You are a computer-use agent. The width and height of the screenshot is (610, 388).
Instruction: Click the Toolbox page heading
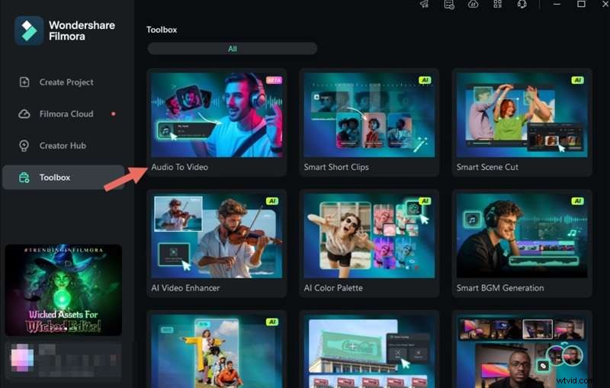pos(162,30)
